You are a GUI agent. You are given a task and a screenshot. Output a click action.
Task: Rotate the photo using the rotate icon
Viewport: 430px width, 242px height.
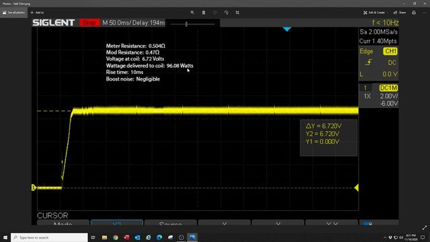coord(226,13)
